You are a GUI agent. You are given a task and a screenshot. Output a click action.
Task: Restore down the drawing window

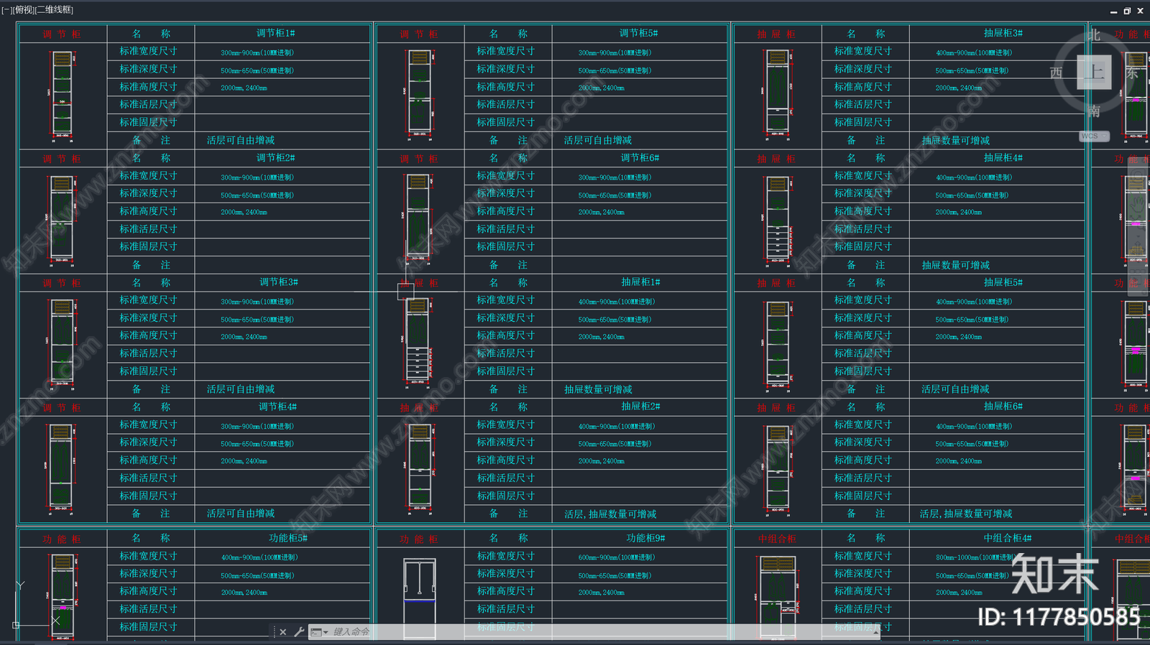[x=1127, y=11]
